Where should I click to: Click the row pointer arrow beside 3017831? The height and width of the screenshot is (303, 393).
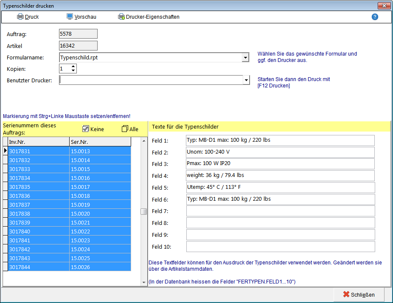[5, 151]
